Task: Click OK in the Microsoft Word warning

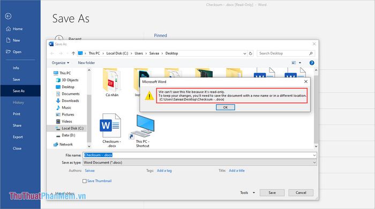Action: 226,107
